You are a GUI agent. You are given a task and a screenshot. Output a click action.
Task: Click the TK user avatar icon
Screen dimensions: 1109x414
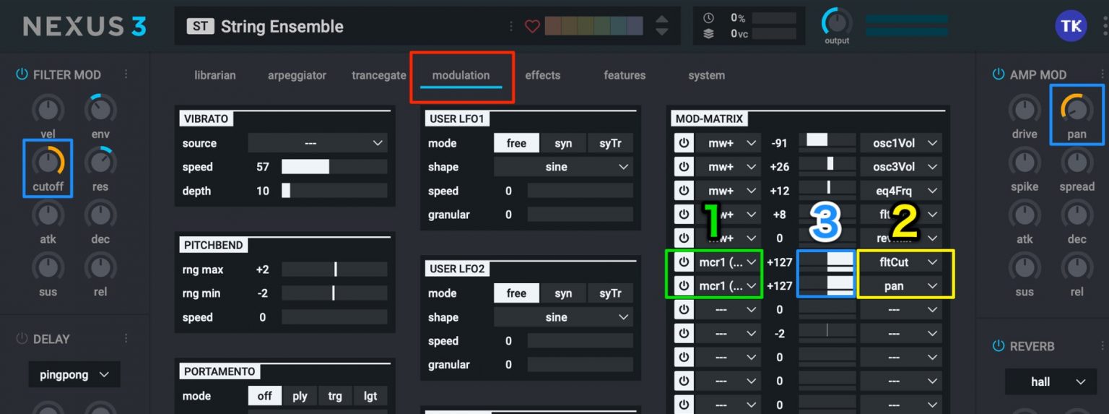tap(1070, 26)
